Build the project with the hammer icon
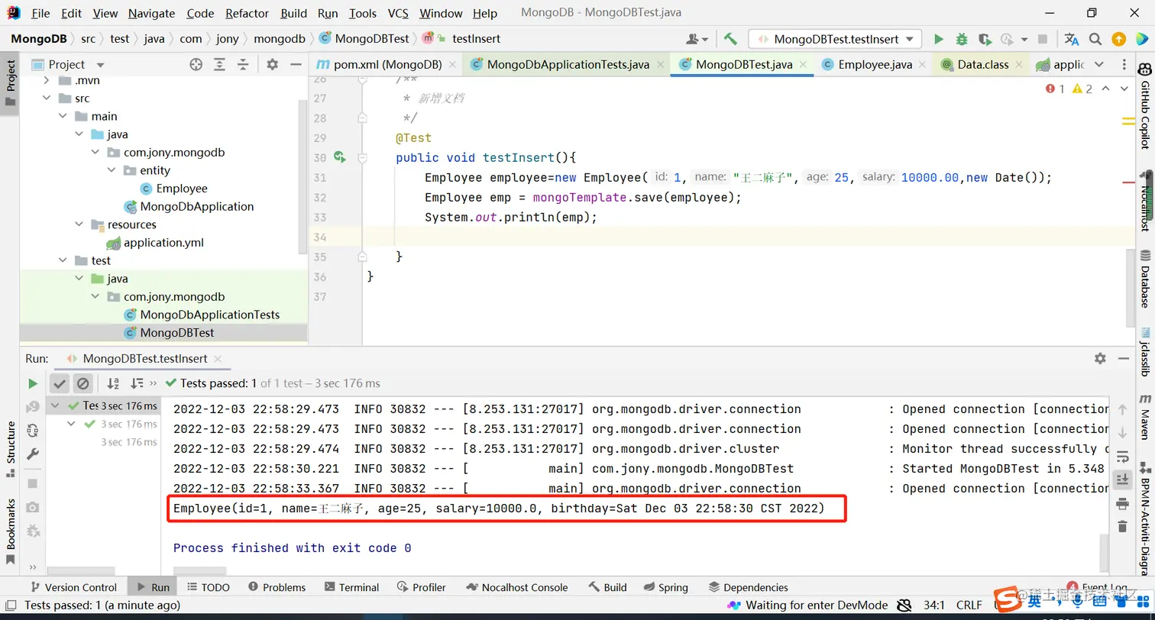Screen dimensions: 1155x620 click(730, 39)
